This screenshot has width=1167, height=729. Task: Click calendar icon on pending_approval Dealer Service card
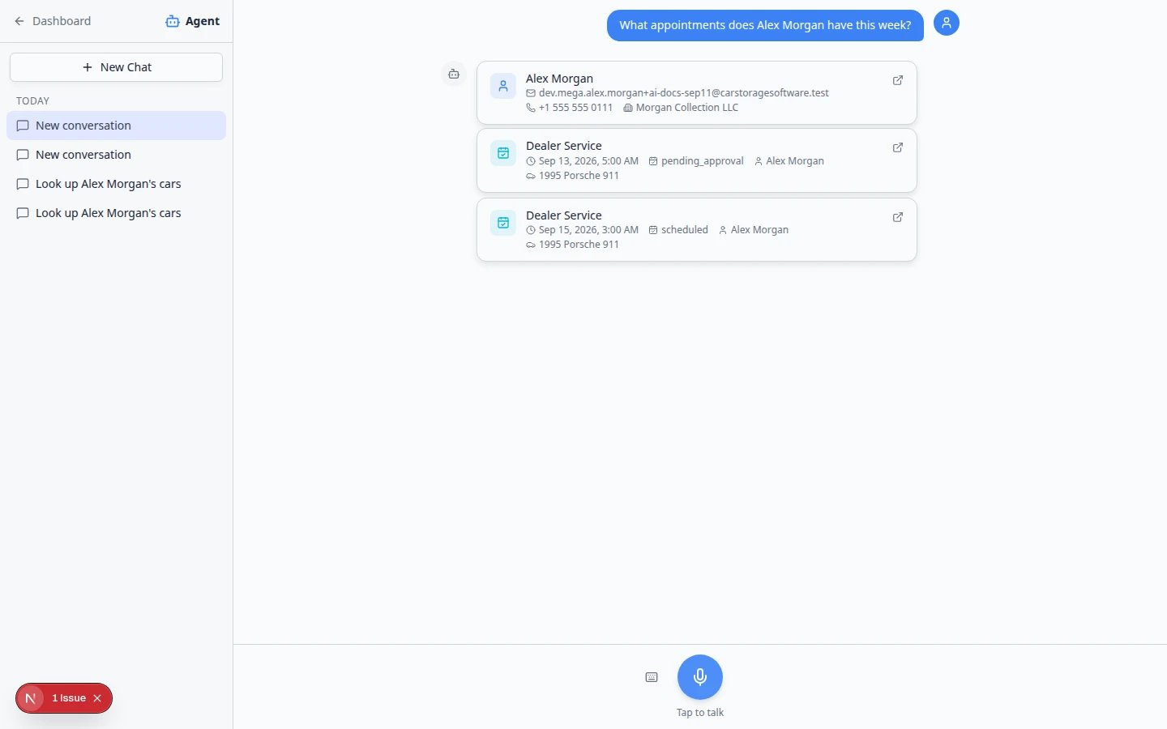[x=503, y=153]
